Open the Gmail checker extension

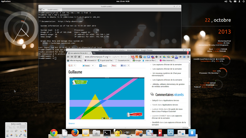[133, 57]
